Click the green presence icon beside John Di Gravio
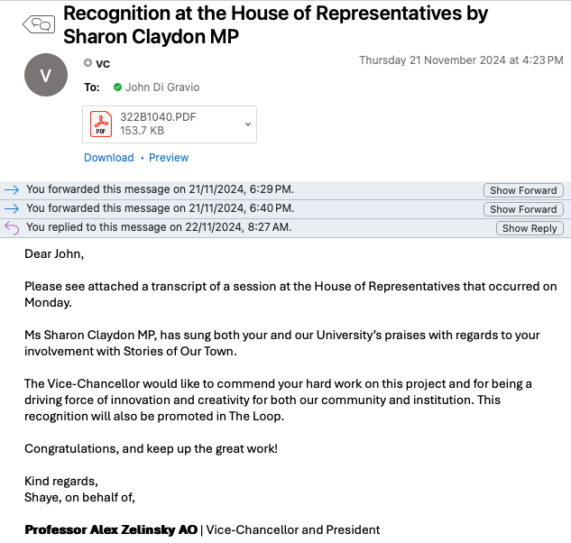 point(117,87)
